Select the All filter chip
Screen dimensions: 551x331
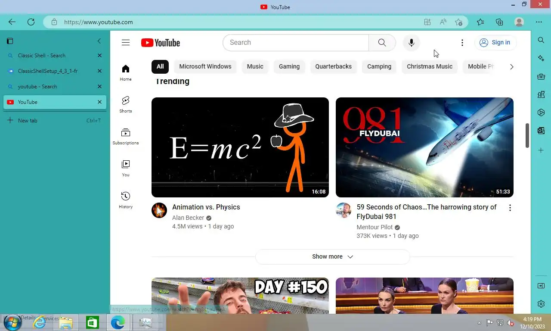[x=160, y=66]
